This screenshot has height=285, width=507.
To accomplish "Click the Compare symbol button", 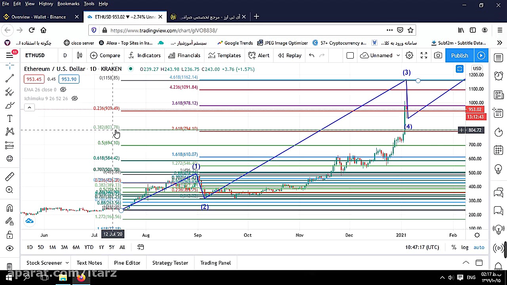I will pyautogui.click(x=105, y=55).
